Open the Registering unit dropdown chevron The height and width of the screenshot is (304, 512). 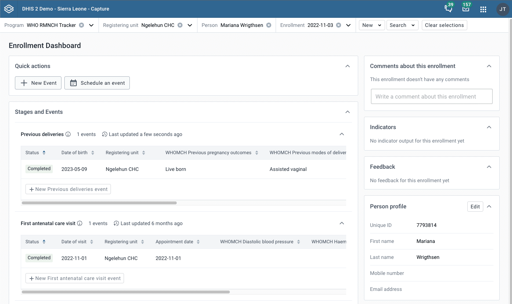click(x=190, y=25)
